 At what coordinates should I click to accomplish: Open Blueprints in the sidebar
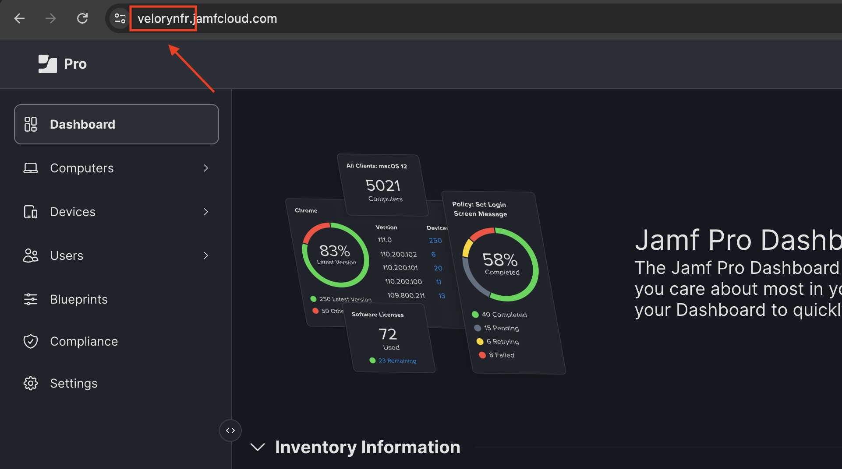pyautogui.click(x=117, y=299)
